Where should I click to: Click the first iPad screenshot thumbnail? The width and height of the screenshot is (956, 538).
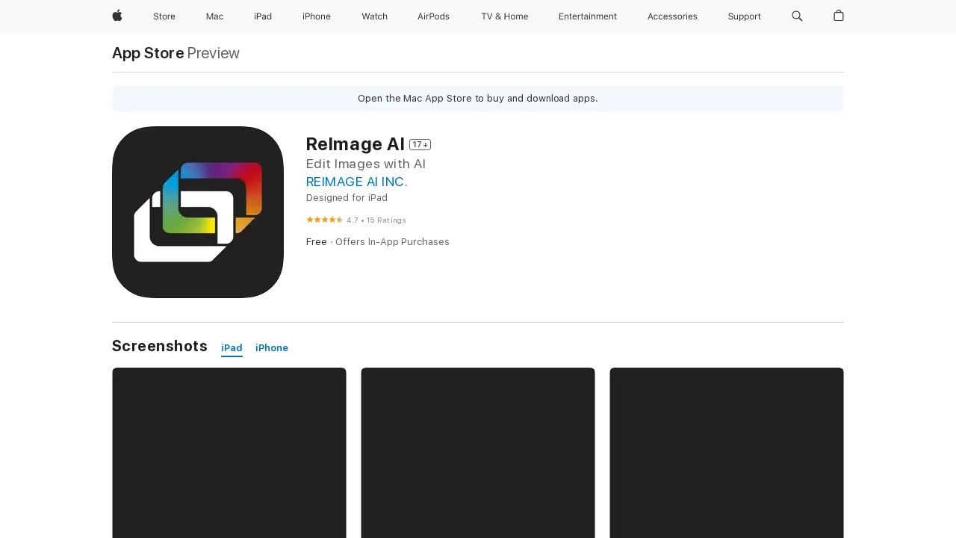pos(229,452)
